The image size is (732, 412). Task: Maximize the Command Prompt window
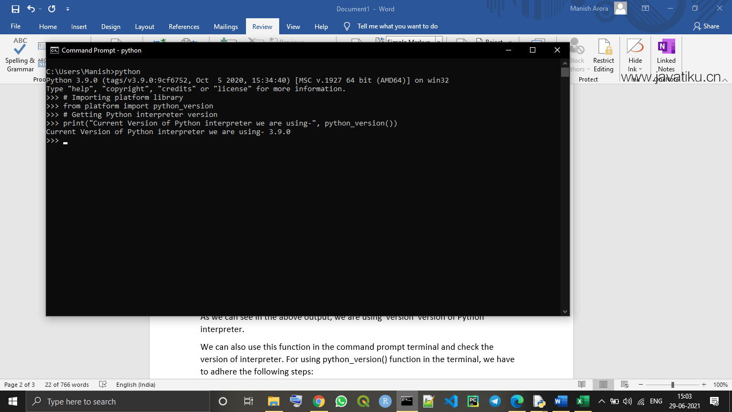point(533,50)
